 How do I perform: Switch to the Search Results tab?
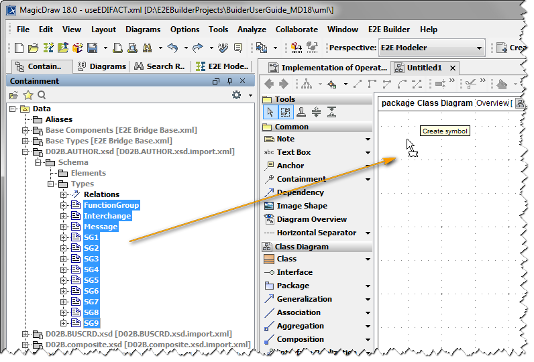pyautogui.click(x=160, y=66)
